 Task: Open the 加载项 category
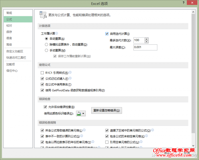click(x=18, y=64)
